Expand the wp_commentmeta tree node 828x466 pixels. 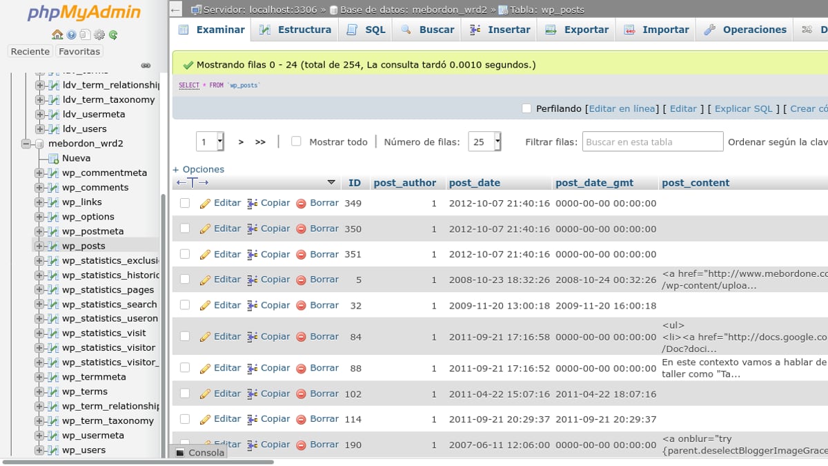[39, 173]
